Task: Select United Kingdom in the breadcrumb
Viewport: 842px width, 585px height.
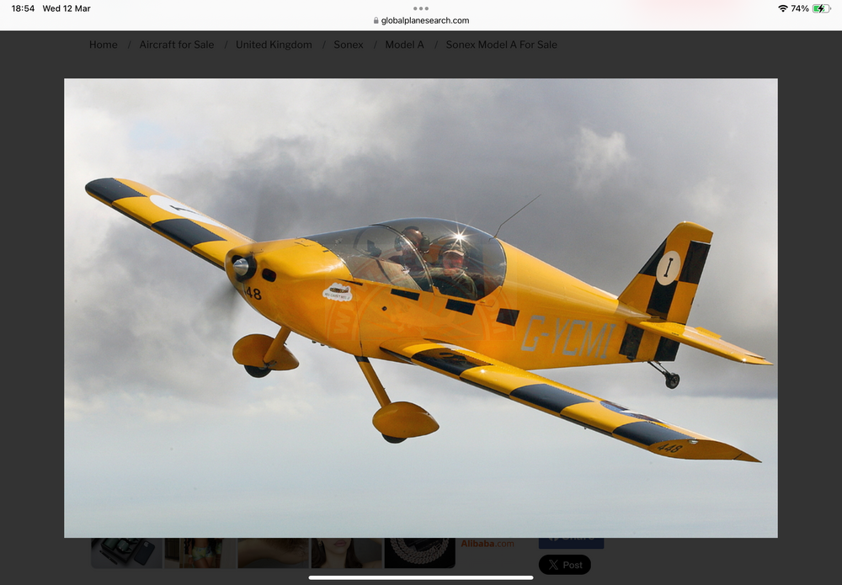Action: tap(274, 45)
